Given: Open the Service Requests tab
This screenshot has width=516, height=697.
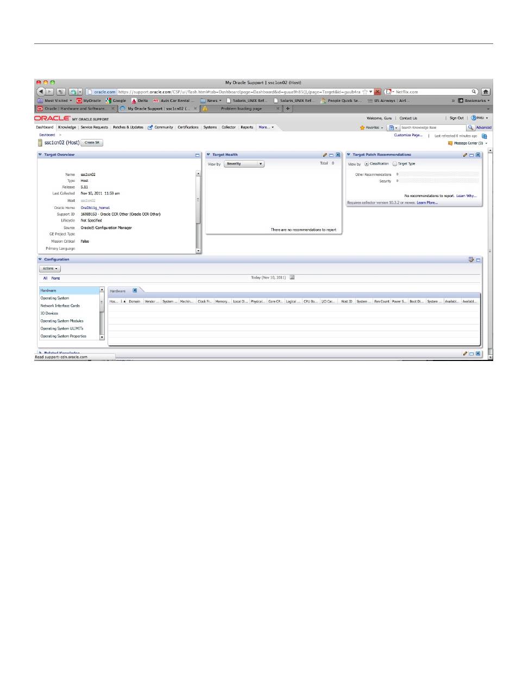Looking at the screenshot, I should [94, 127].
